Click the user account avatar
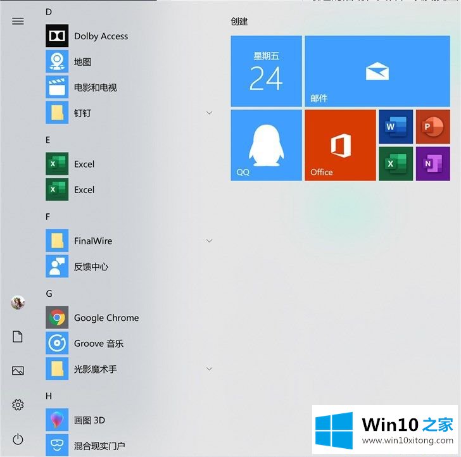Screen dimensions: 461x457 18,303
